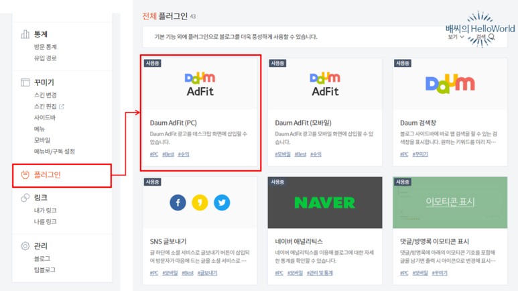Open the Daum AdFit (모바일) plugin title
518x291 pixels.
(x=303, y=123)
